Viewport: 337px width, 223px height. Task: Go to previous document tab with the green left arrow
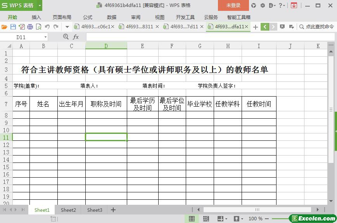click(265, 27)
